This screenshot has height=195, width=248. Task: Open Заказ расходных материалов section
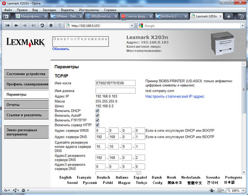(26, 132)
